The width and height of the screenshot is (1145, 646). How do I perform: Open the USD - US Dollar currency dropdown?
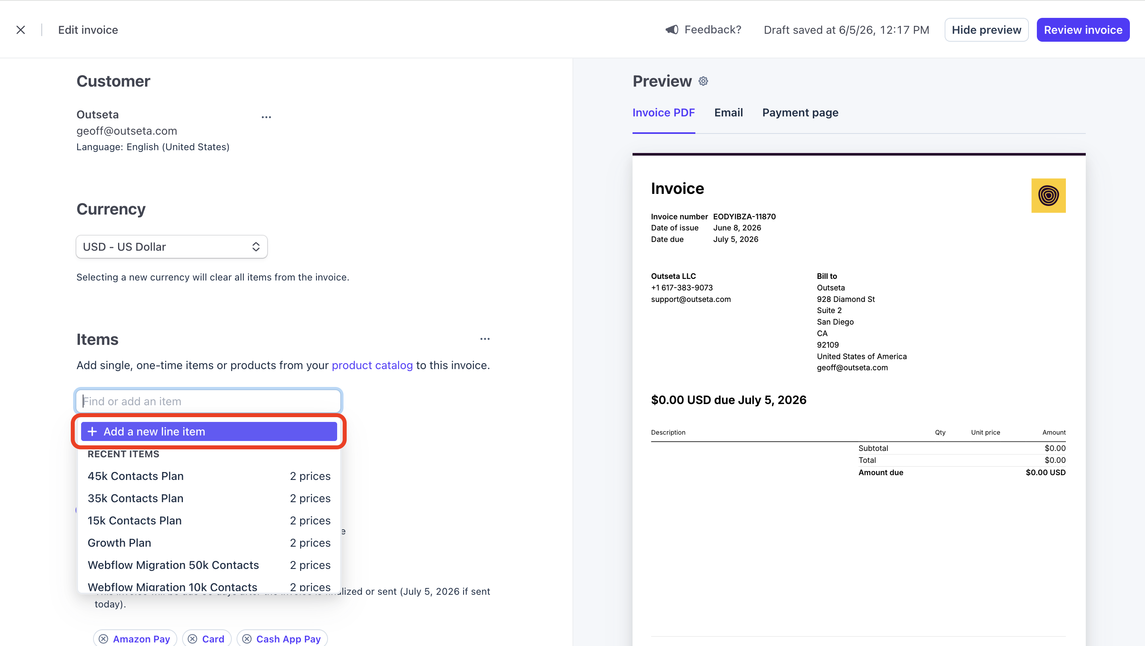pyautogui.click(x=172, y=247)
